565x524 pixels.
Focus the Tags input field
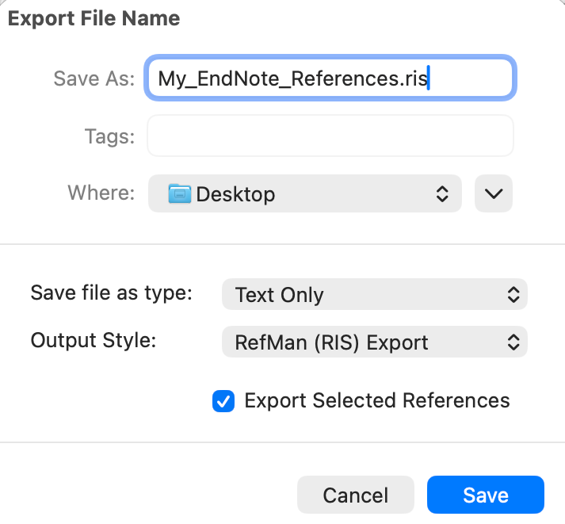click(330, 136)
